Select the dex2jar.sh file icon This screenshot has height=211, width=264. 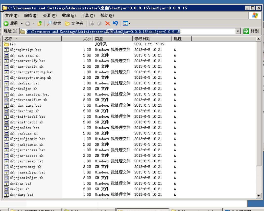pos(6,189)
